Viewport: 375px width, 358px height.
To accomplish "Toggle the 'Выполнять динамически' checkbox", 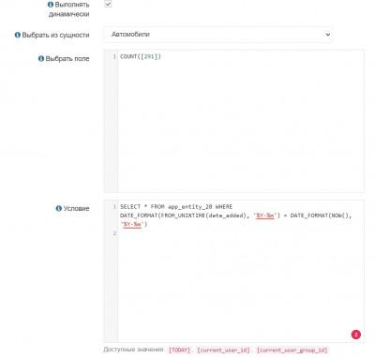I will [x=108, y=4].
